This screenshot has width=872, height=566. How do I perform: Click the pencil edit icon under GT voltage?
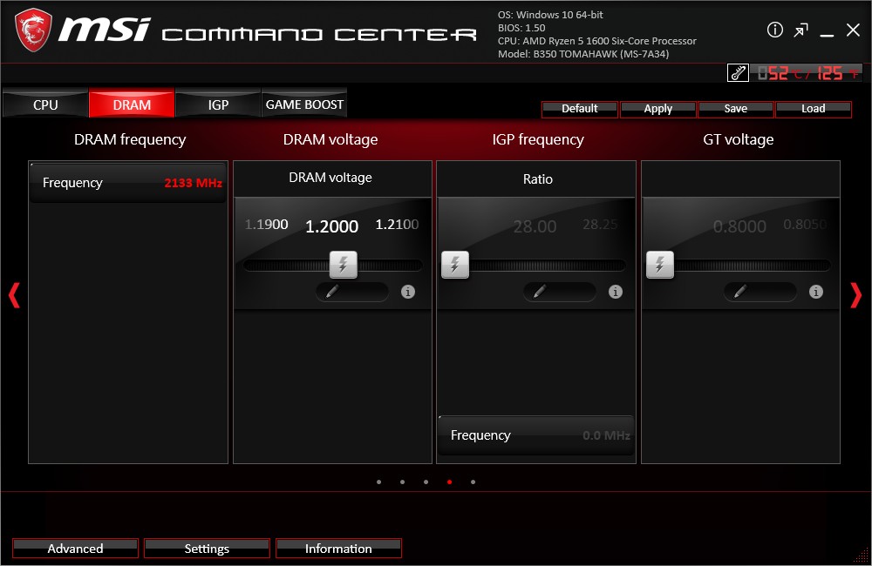click(x=739, y=292)
